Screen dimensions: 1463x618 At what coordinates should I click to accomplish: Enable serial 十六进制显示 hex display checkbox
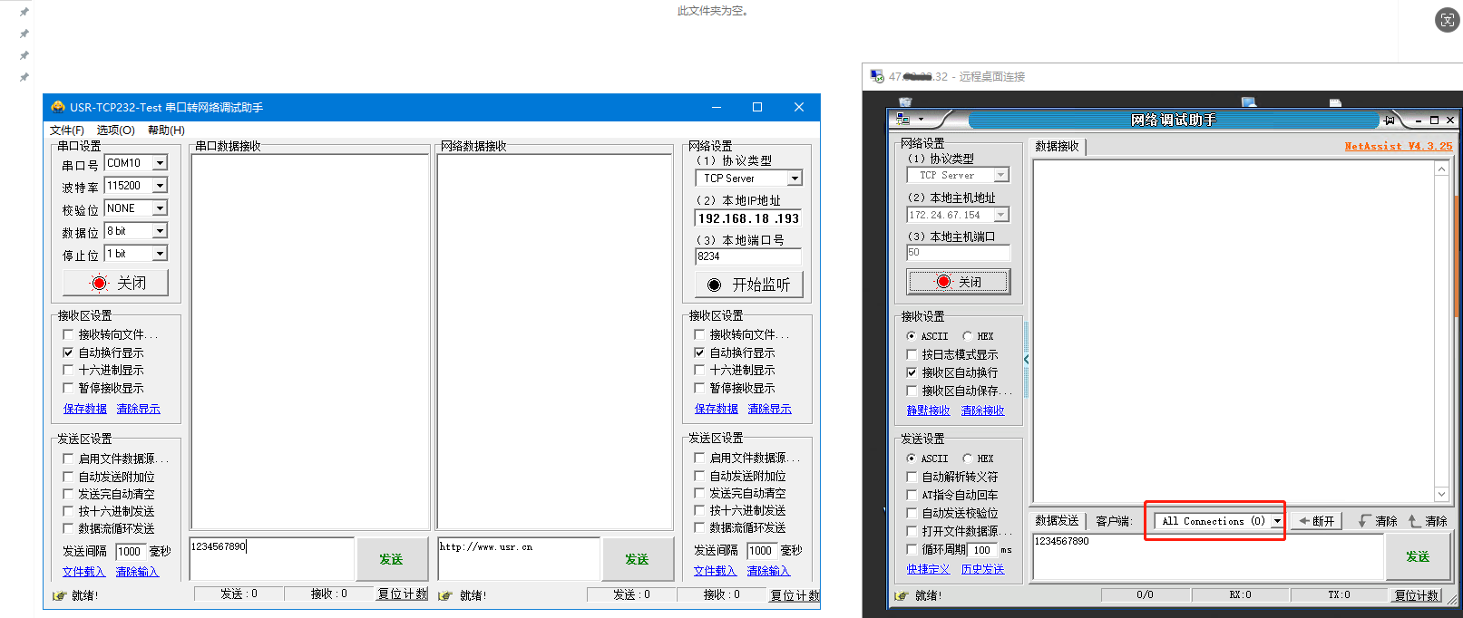pos(68,370)
